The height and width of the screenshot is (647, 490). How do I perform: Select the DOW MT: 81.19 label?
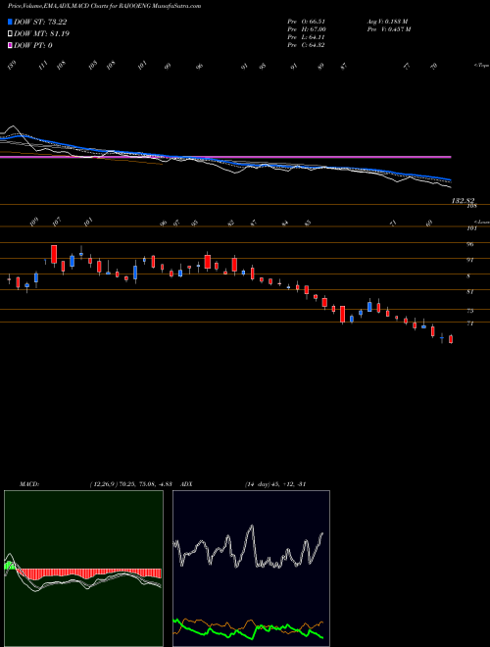pyautogui.click(x=41, y=33)
